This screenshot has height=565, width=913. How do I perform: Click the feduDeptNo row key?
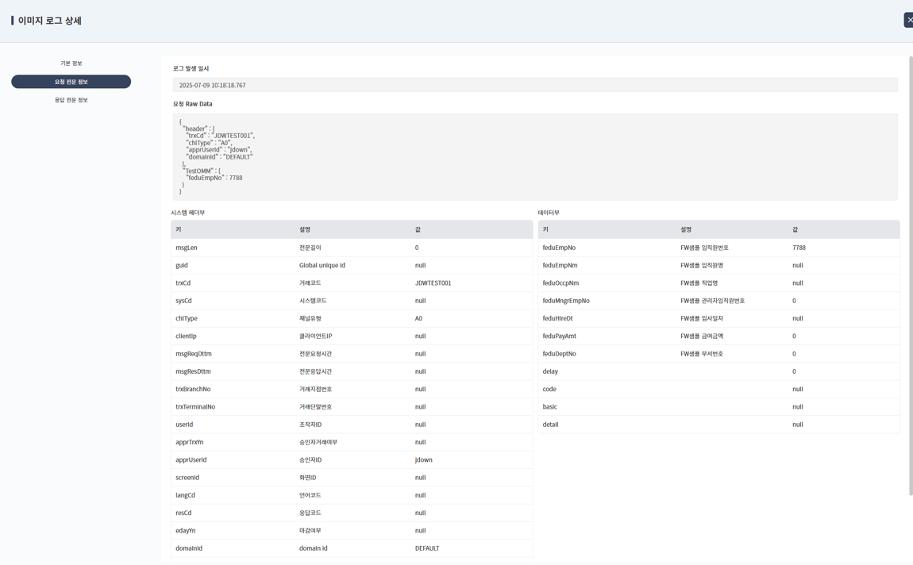559,354
